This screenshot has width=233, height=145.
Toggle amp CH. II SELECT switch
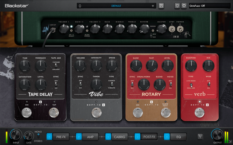[x=71, y=31]
